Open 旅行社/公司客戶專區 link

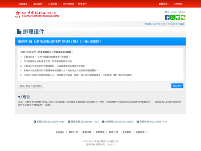tap(174, 24)
